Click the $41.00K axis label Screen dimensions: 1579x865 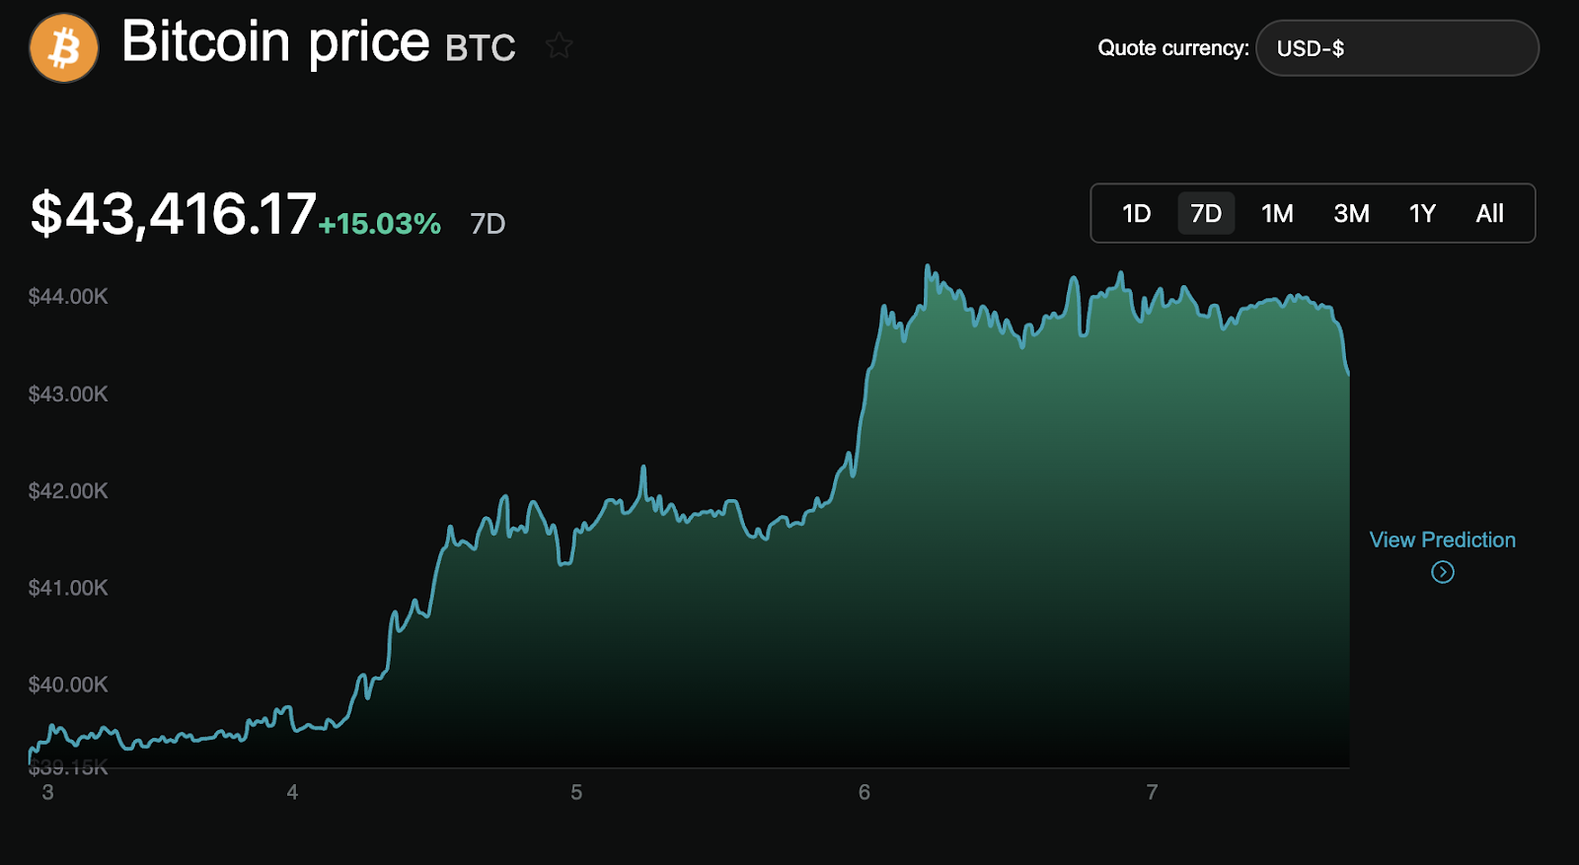pyautogui.click(x=68, y=588)
